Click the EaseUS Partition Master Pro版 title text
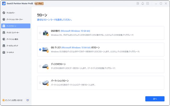170x106 pixels. 20,3
